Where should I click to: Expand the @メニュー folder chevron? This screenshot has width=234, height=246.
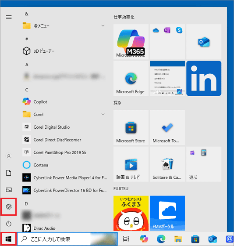(103, 25)
